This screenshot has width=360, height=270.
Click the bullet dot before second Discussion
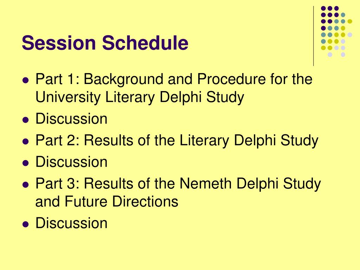click(x=26, y=163)
